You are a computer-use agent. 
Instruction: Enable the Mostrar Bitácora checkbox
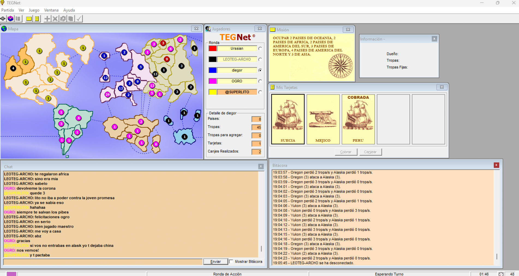click(231, 262)
